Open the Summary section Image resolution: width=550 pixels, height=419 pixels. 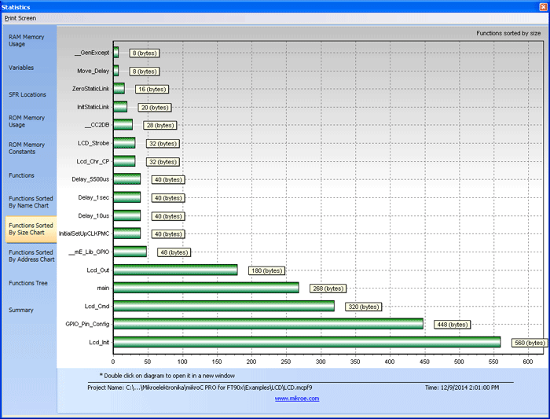21,311
